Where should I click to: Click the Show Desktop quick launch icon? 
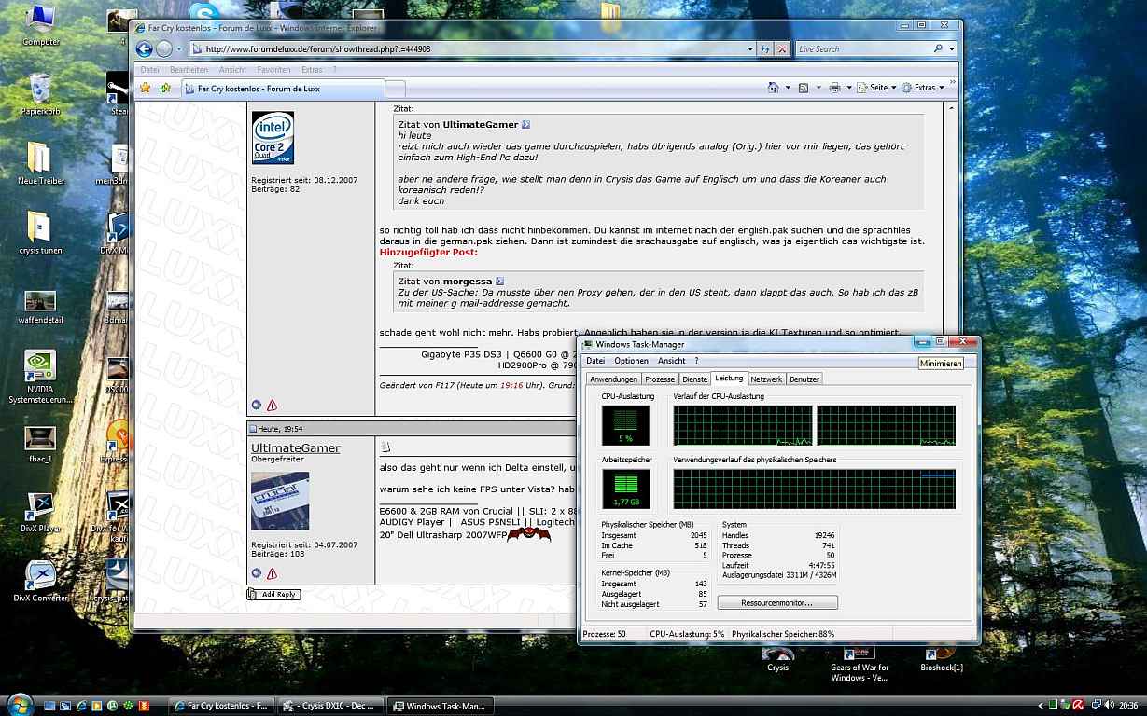50,706
